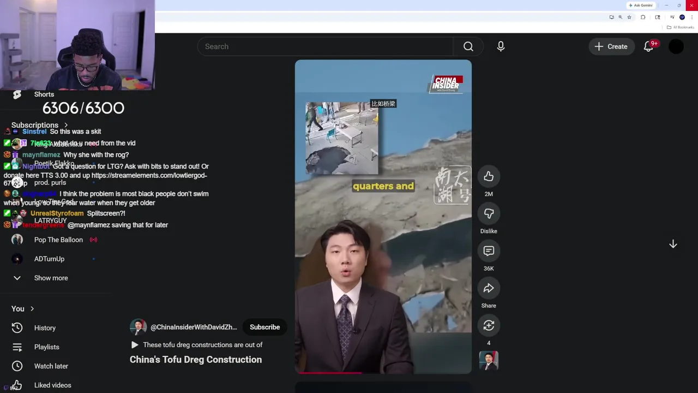Open the @ChinaInsiderWithDavidZh... channel link
This screenshot has width=698, height=393.
[x=194, y=327]
